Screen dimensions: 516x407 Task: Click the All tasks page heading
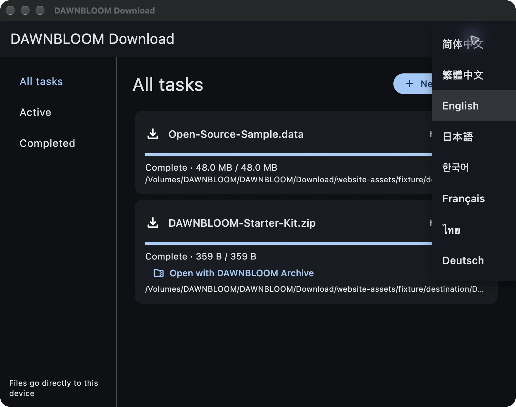click(168, 84)
